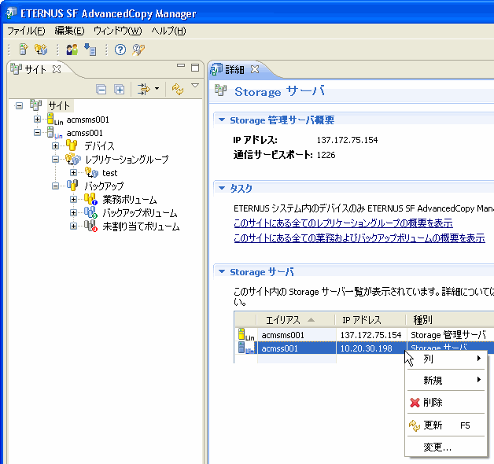494x464 pixels.
Task: Choose 更新 from the context menu
Action: [x=446, y=425]
